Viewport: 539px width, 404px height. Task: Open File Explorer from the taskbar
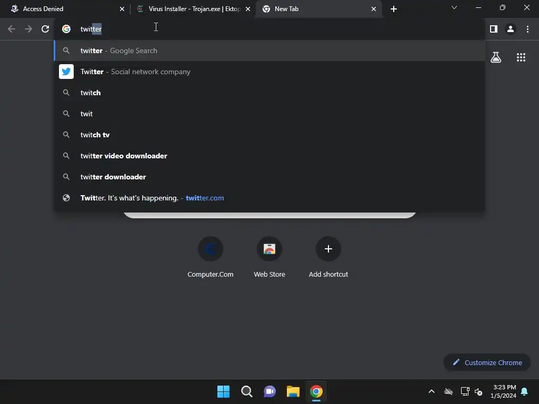click(x=293, y=391)
